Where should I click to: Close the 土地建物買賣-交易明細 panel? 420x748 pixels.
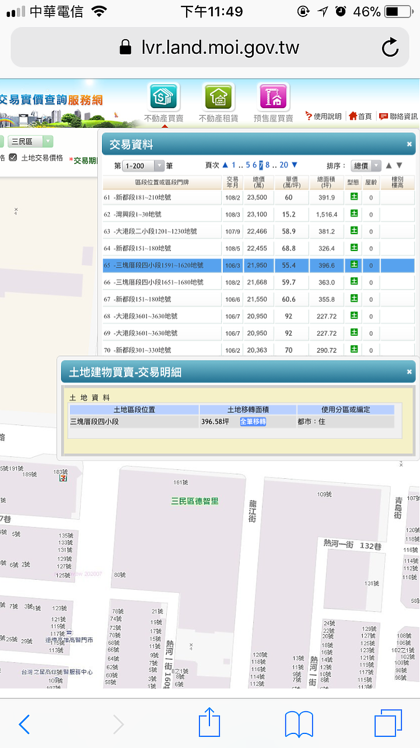(409, 372)
